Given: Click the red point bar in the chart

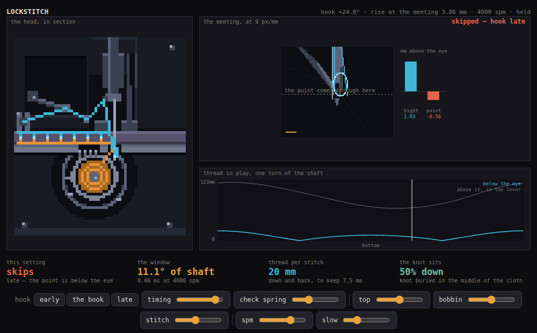Looking at the screenshot, I should (x=433, y=96).
